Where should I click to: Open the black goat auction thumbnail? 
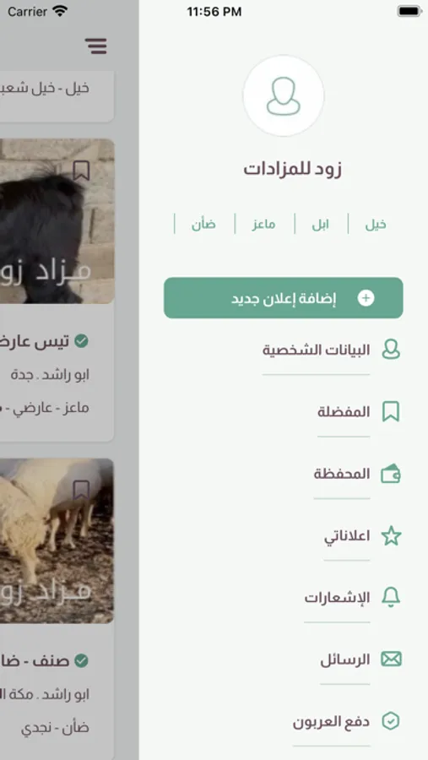[57, 221]
